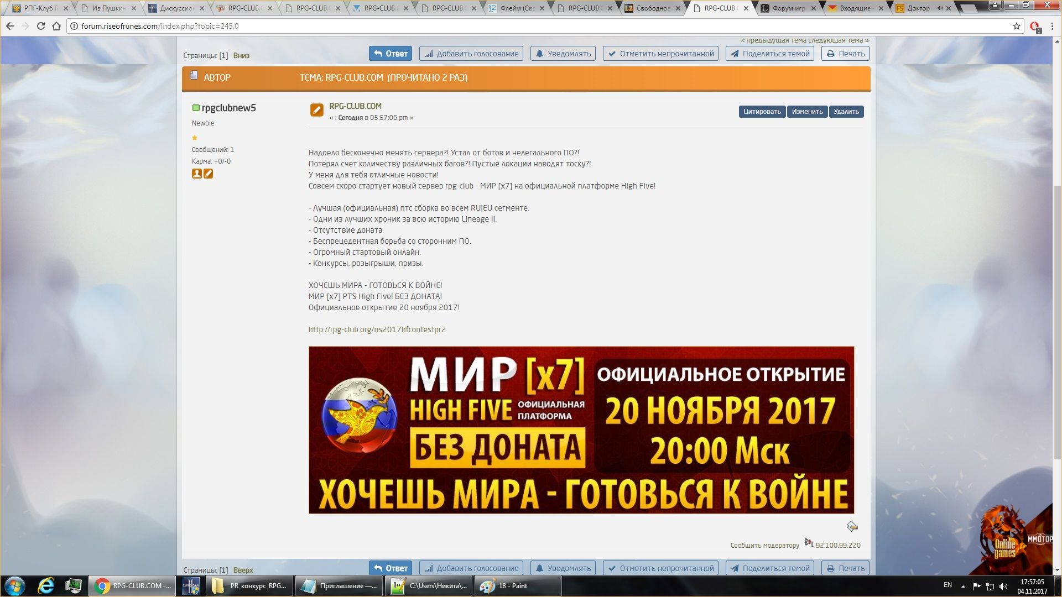Open the browser Home page
Screen dimensions: 1062x597
tap(56, 26)
